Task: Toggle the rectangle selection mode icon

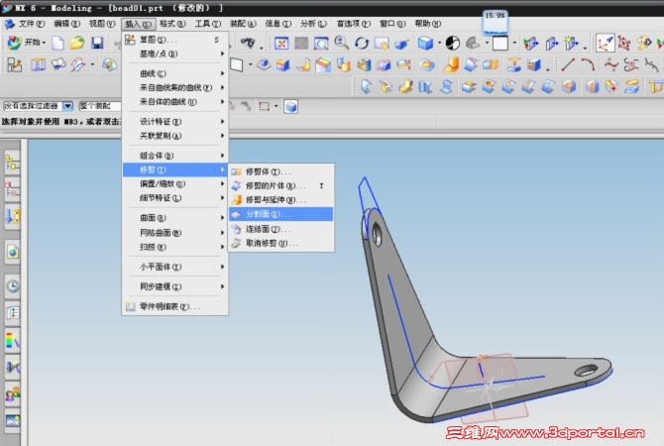Action: coord(265,106)
